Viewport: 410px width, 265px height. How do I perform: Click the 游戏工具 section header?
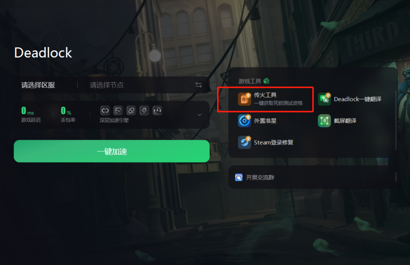coord(250,81)
